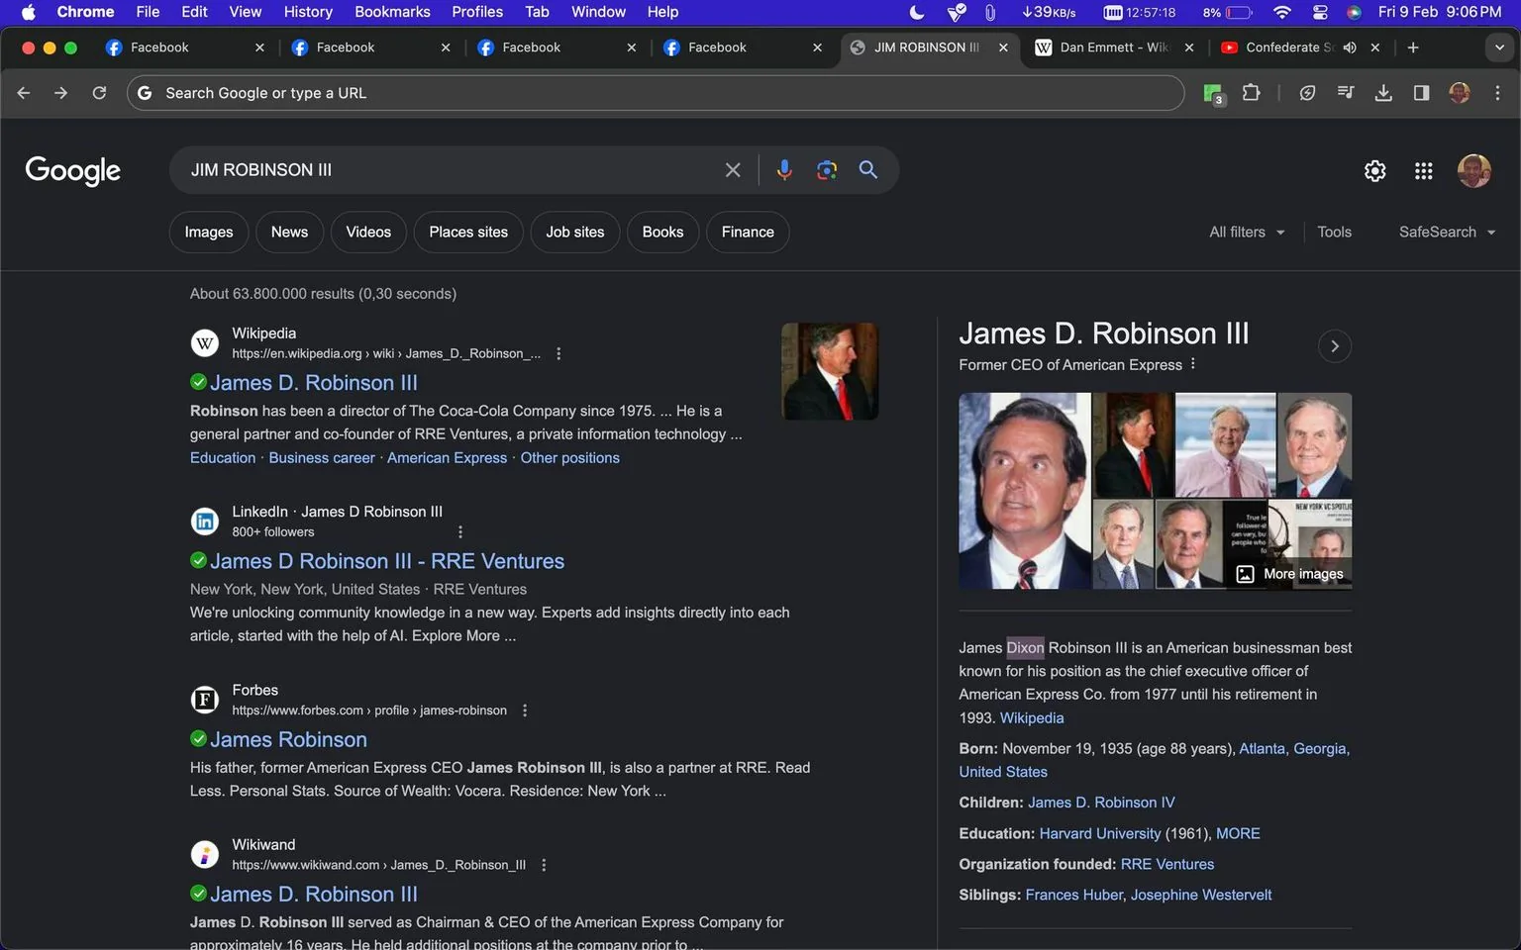This screenshot has height=950, width=1521.
Task: Open James D. Robinson IV link
Action: click(x=1101, y=803)
